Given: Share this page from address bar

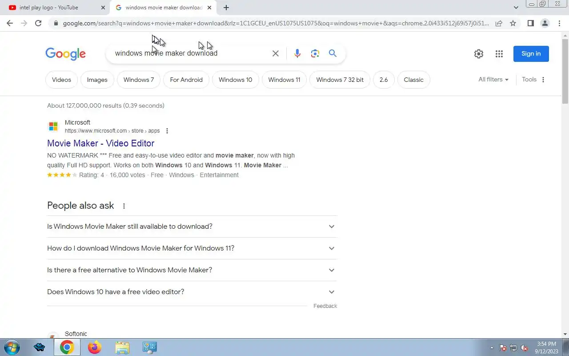Looking at the screenshot, I should click(499, 23).
